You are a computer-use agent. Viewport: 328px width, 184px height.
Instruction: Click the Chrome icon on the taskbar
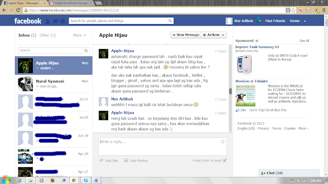coord(74,180)
